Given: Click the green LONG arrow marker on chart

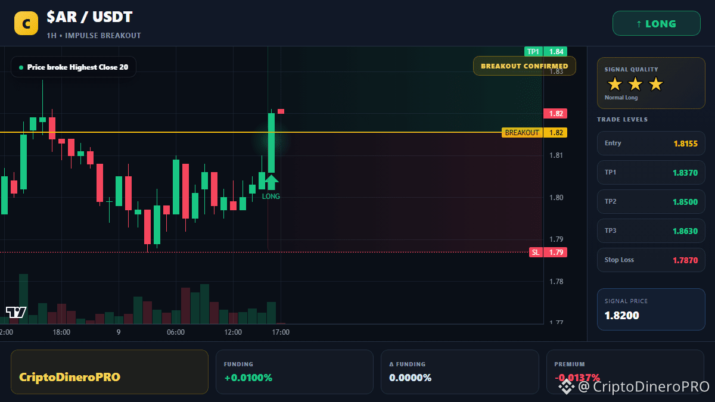Looking at the screenshot, I should pyautogui.click(x=271, y=182).
